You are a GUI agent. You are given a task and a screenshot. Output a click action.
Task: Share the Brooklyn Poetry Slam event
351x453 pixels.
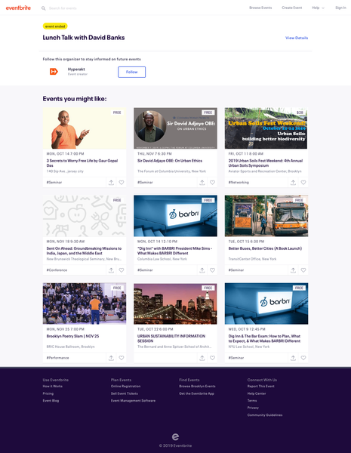tap(111, 358)
